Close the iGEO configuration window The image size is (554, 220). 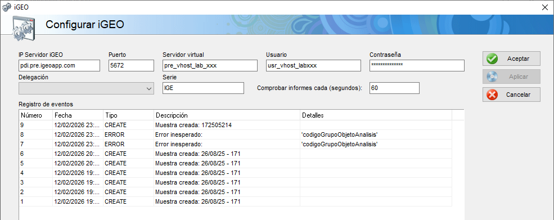[544, 7]
